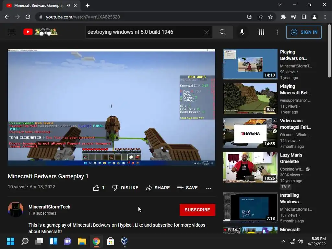Screen dimensions: 332x249
Task: Open the Chrome extensions puzzle icon
Action: point(283,17)
